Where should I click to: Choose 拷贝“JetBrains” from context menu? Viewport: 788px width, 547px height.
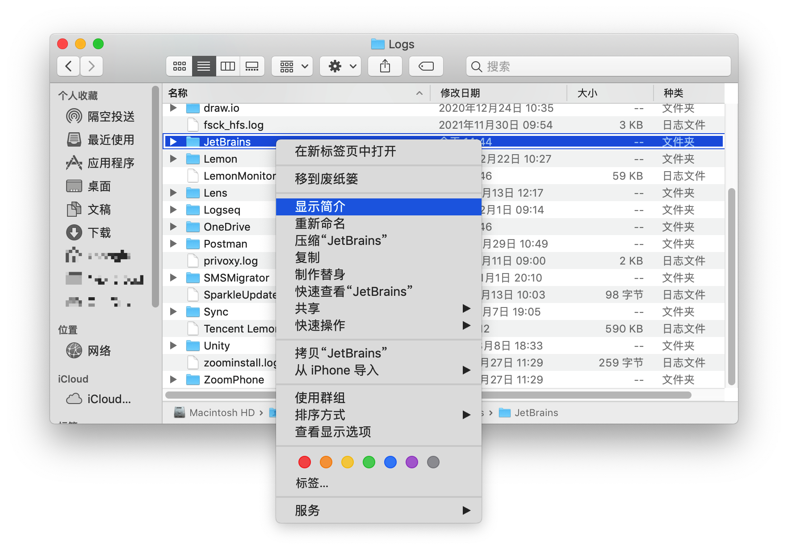click(x=379, y=353)
